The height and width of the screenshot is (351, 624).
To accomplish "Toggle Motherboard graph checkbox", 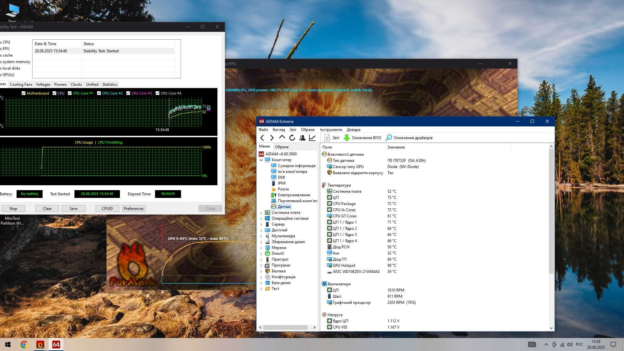I will [23, 93].
